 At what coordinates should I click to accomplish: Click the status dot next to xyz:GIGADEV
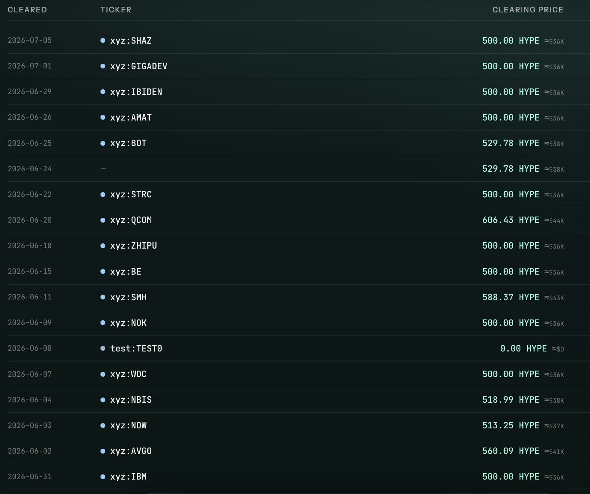pos(103,66)
